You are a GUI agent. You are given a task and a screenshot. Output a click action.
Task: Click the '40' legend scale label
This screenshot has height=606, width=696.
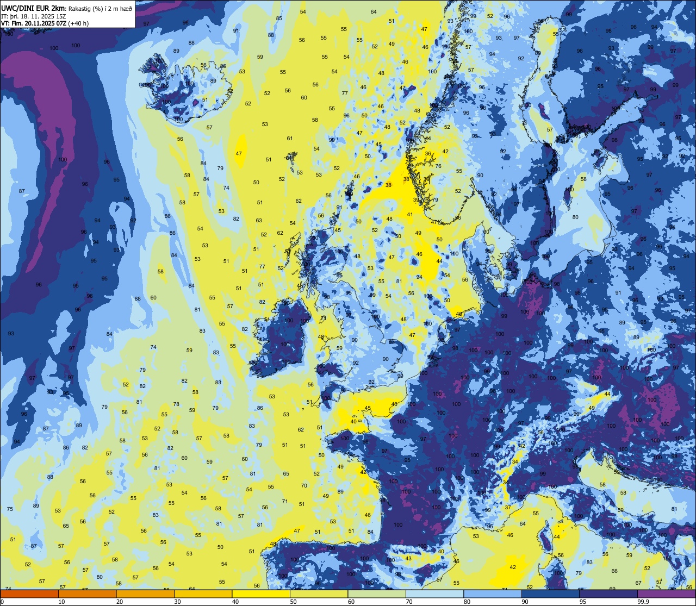click(237, 602)
